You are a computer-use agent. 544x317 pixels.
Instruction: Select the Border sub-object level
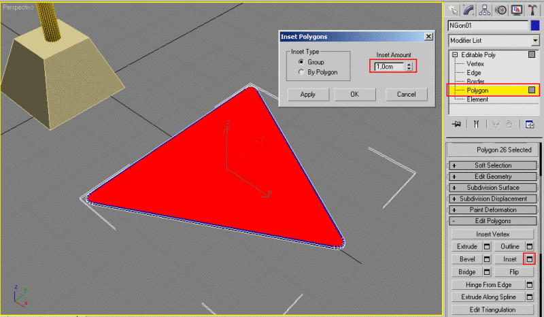475,81
